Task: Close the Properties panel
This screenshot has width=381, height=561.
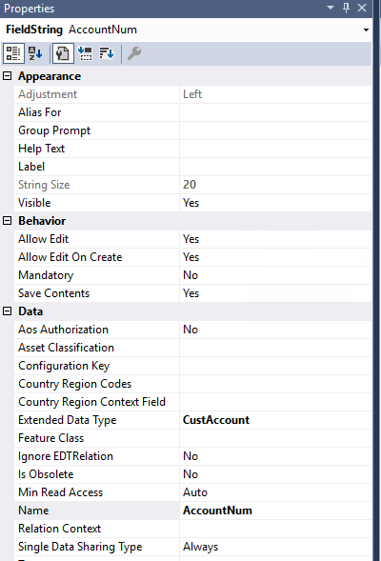Action: click(362, 8)
